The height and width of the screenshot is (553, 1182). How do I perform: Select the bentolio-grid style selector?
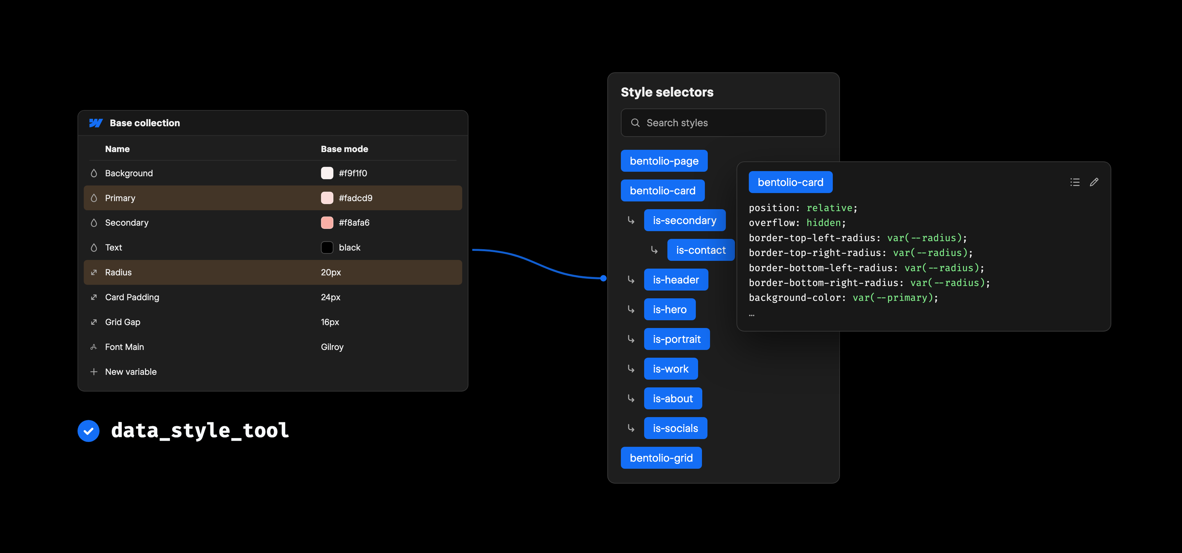(661, 458)
